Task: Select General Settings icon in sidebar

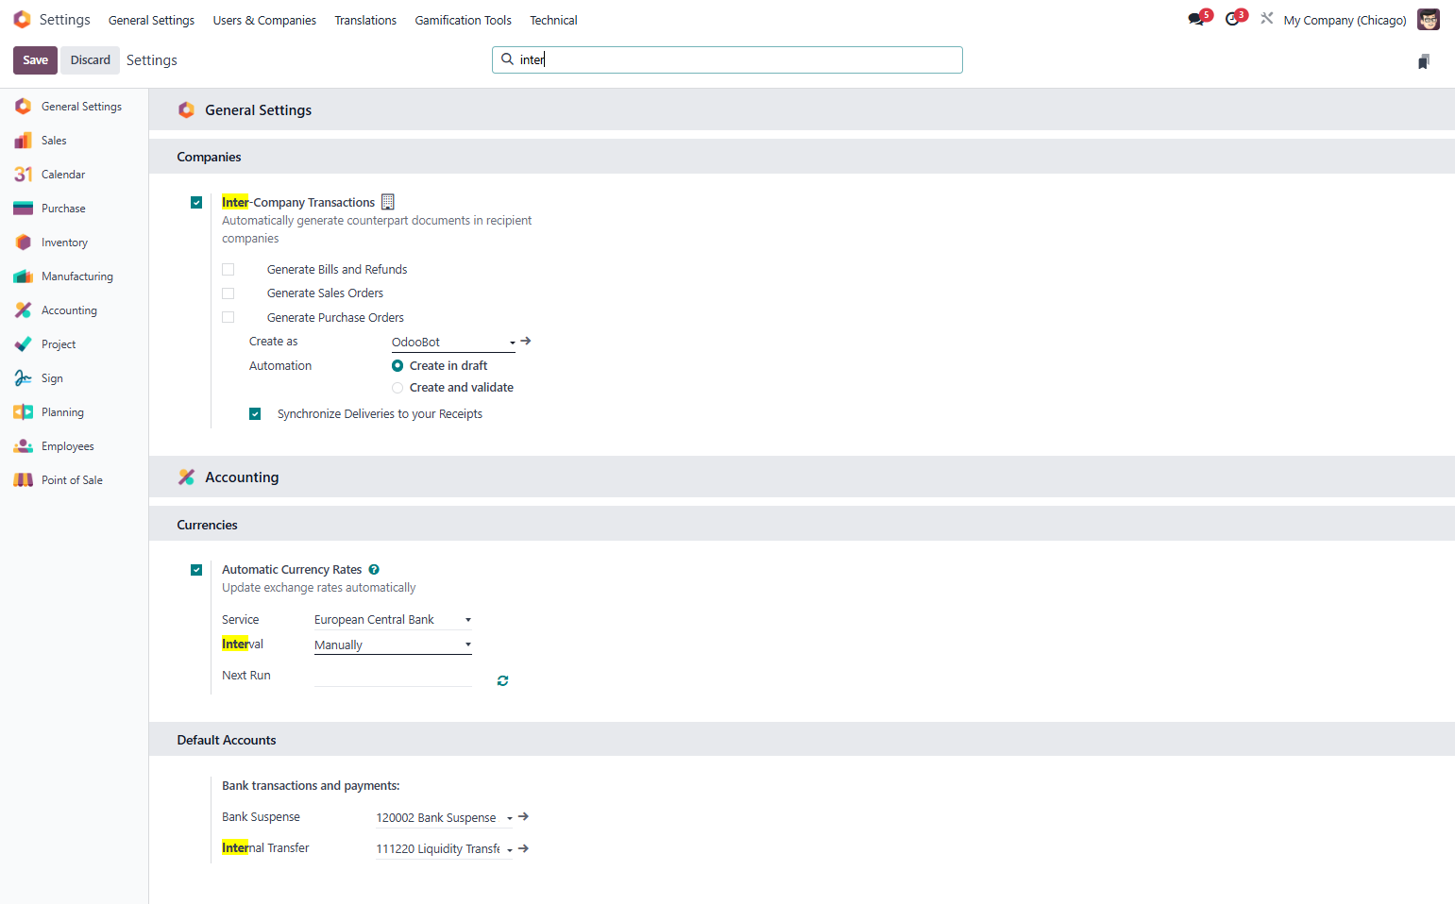Action: 23,107
